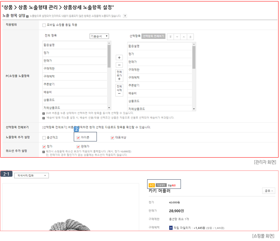This screenshot has height=241, width=280.
Task: Click the orange 추천 badge icon
Action: click(151, 185)
